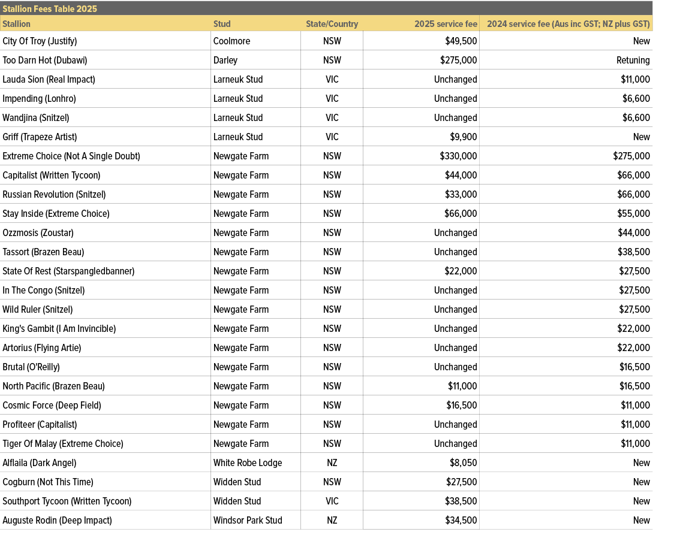This screenshot has height=535, width=674.
Task: Click the Stud column header
Action: (x=222, y=24)
